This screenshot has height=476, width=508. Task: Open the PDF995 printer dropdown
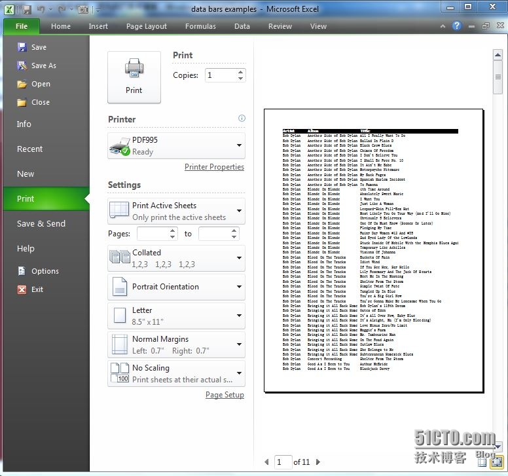[x=176, y=145]
